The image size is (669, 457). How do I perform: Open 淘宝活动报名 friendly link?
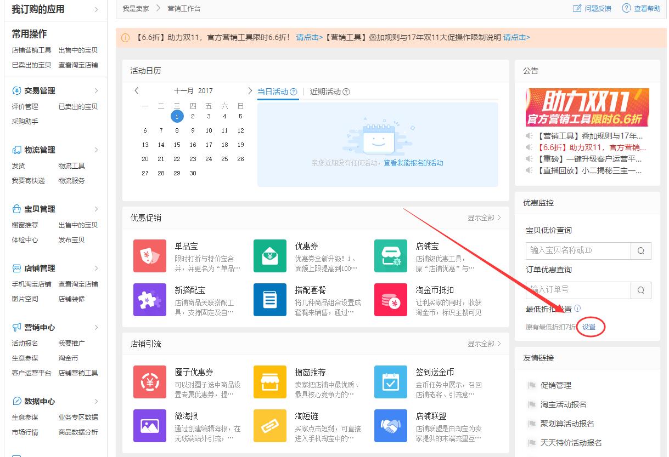pyautogui.click(x=564, y=404)
